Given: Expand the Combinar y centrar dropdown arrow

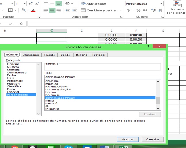Looking at the screenshot, I should (x=120, y=10).
